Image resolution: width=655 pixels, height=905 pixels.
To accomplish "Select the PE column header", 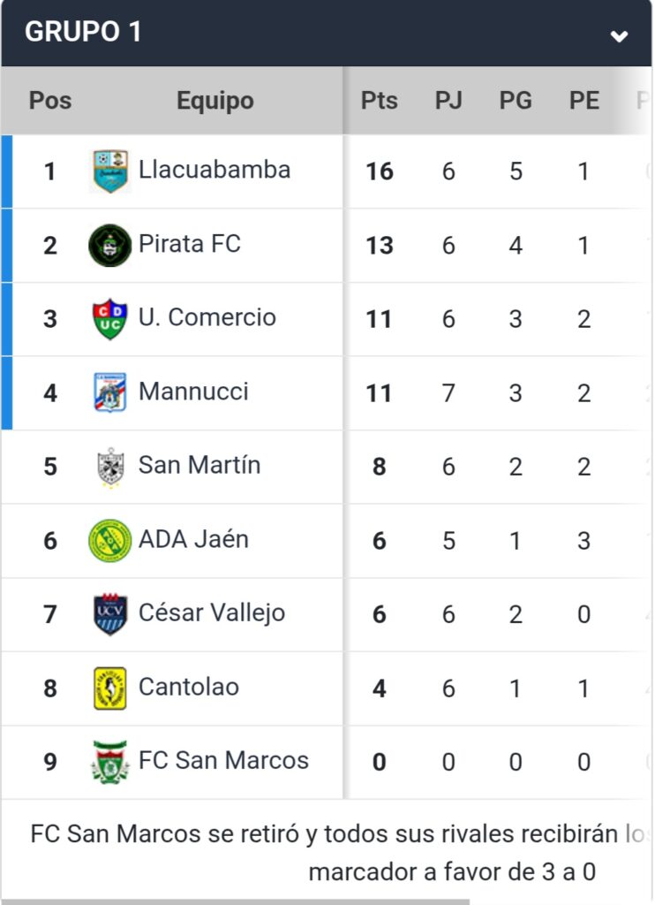I will pyautogui.click(x=584, y=101).
